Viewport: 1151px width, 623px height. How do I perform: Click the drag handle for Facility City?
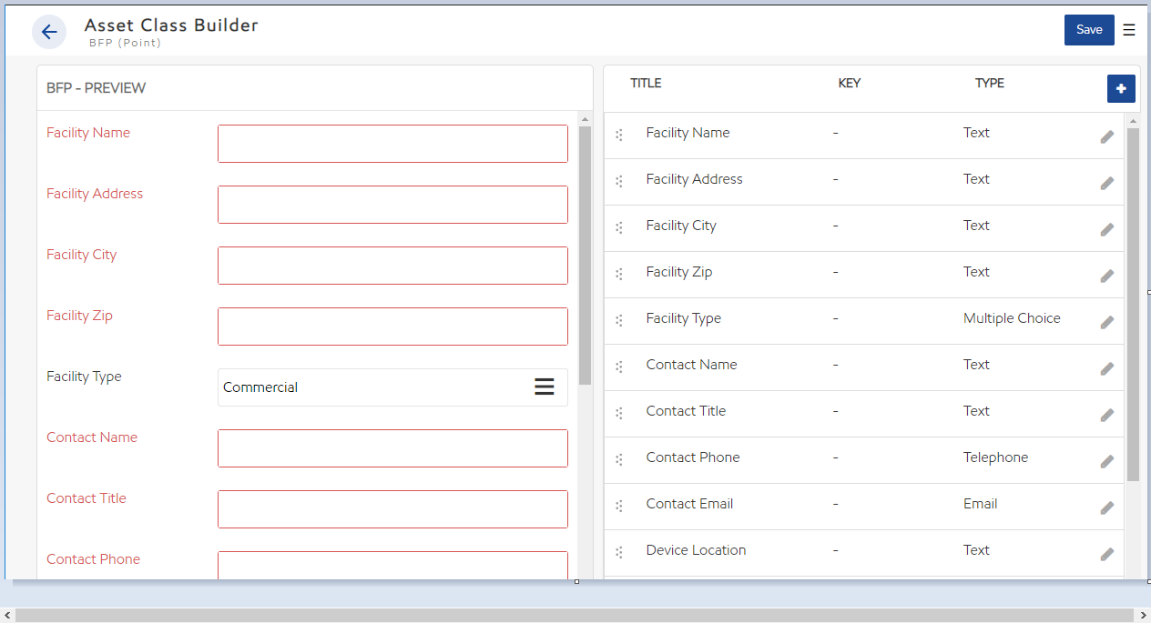click(x=619, y=227)
